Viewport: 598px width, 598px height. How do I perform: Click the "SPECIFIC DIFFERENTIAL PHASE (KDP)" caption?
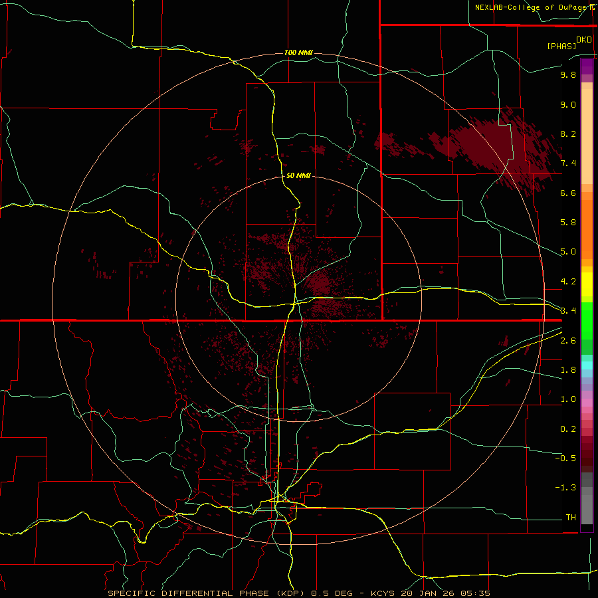(x=207, y=593)
